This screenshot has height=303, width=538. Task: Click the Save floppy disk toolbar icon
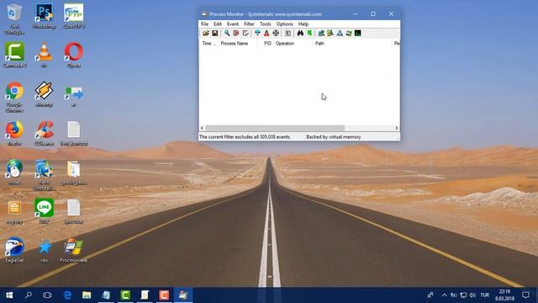point(215,34)
